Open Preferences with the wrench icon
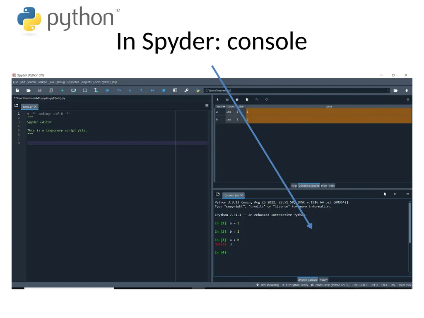Viewport: 424px width, 318px height. click(186, 91)
